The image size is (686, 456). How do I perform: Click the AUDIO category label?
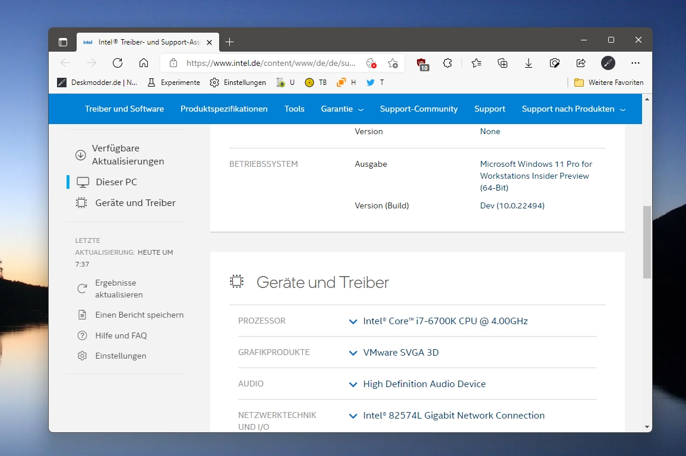click(251, 384)
